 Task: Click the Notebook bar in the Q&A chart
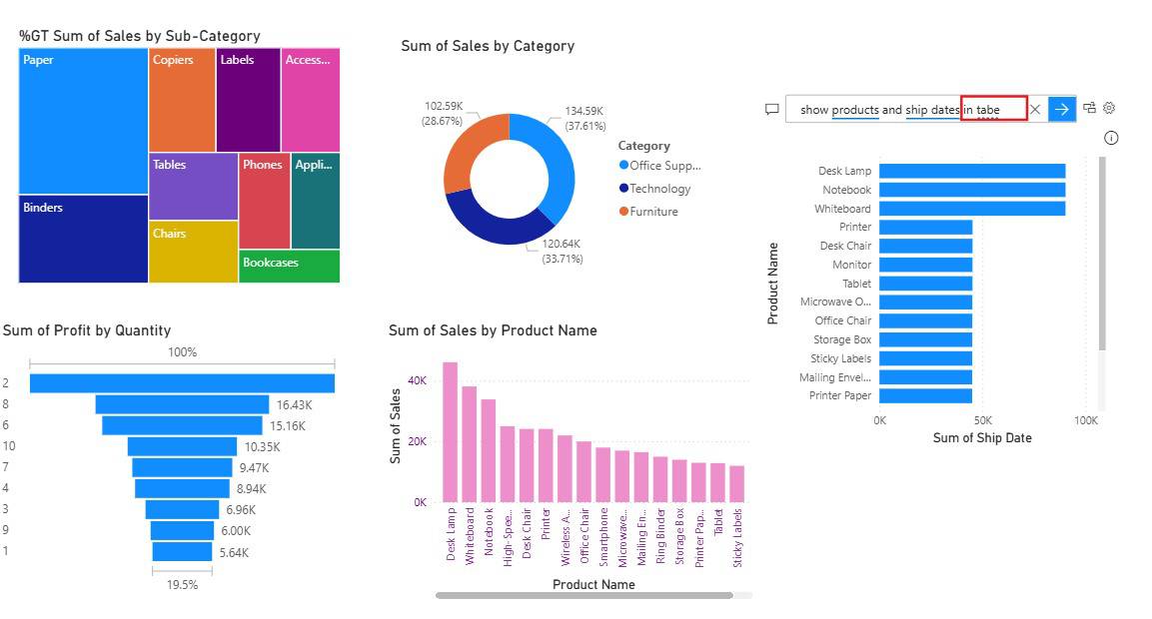[x=972, y=190]
